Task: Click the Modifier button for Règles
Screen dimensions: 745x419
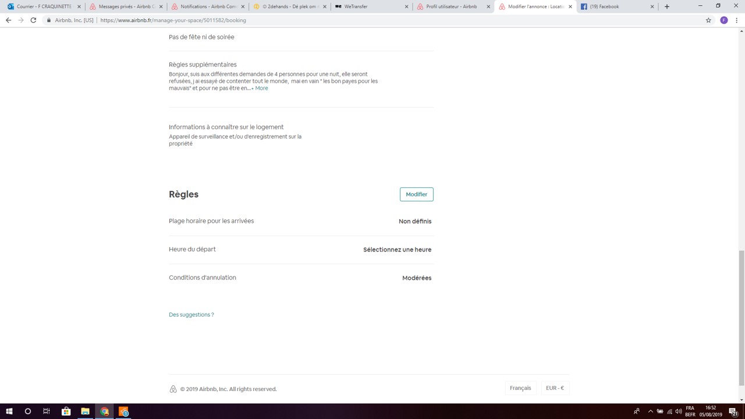Action: 416,194
